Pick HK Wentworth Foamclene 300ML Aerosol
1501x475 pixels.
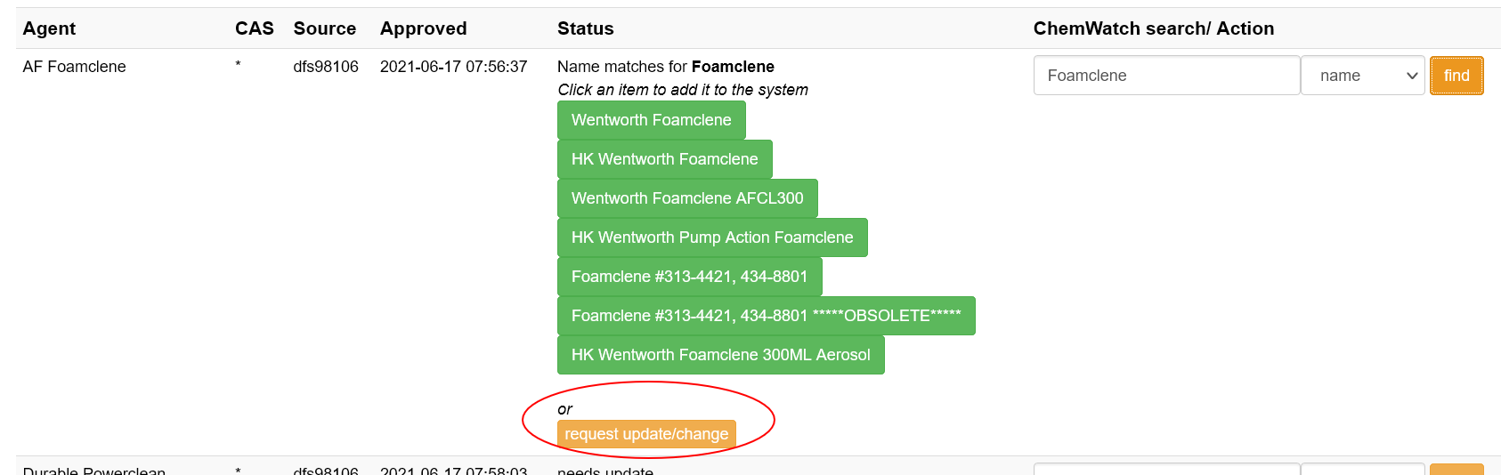(x=720, y=355)
